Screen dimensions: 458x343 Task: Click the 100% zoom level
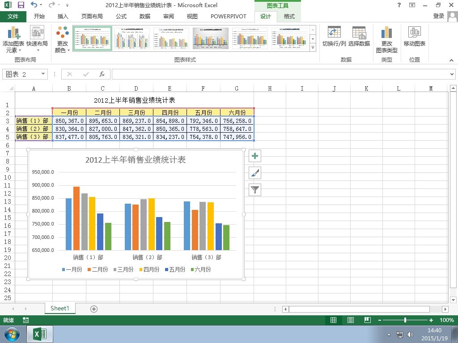click(x=447, y=320)
